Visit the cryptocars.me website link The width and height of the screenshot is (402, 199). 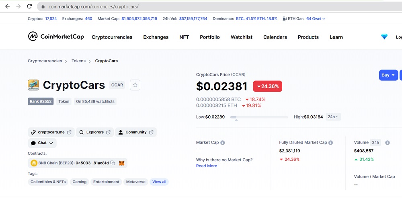[x=51, y=132]
